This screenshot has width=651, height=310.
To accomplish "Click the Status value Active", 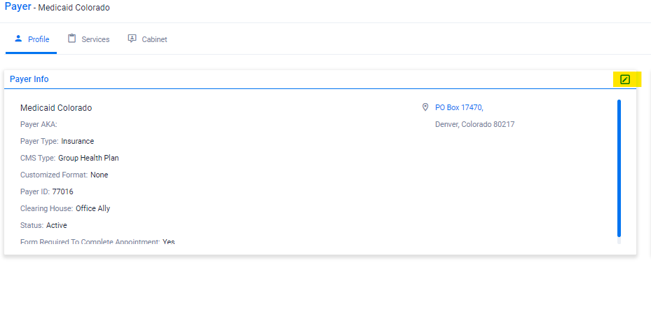I will (56, 225).
